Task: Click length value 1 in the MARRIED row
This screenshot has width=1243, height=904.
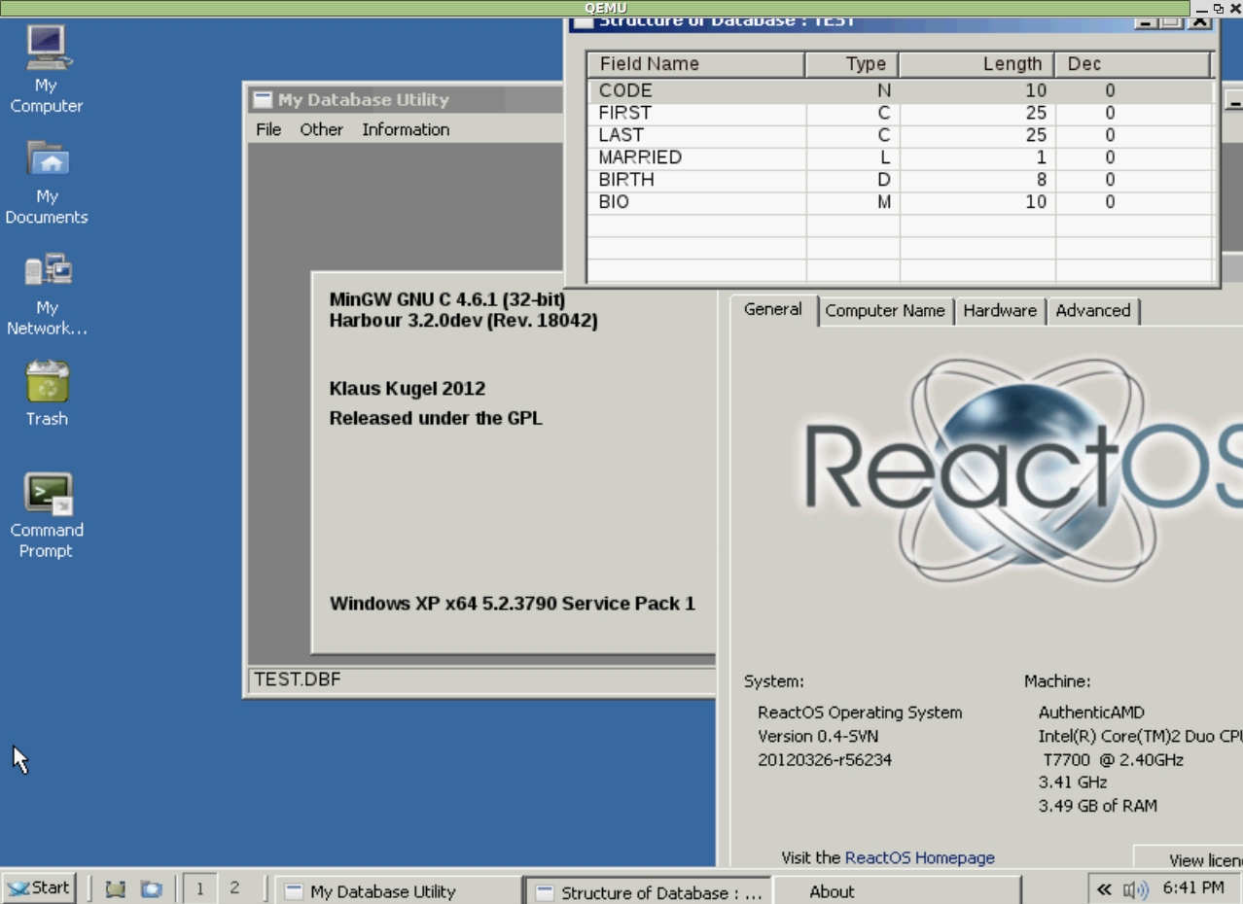Action: (977, 157)
